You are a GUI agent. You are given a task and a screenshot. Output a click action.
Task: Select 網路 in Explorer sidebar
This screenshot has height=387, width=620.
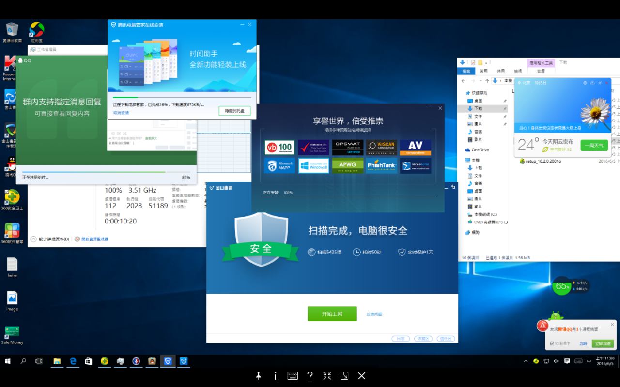(473, 232)
